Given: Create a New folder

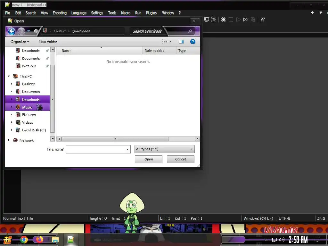Looking at the screenshot, I should [48, 42].
